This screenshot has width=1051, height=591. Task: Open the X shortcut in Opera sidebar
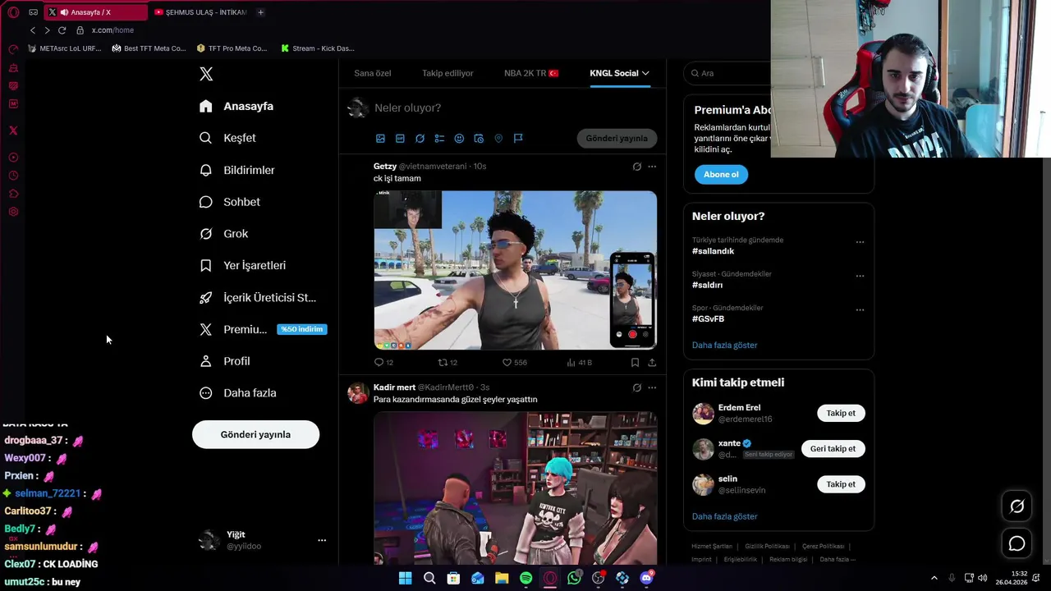coord(13,131)
